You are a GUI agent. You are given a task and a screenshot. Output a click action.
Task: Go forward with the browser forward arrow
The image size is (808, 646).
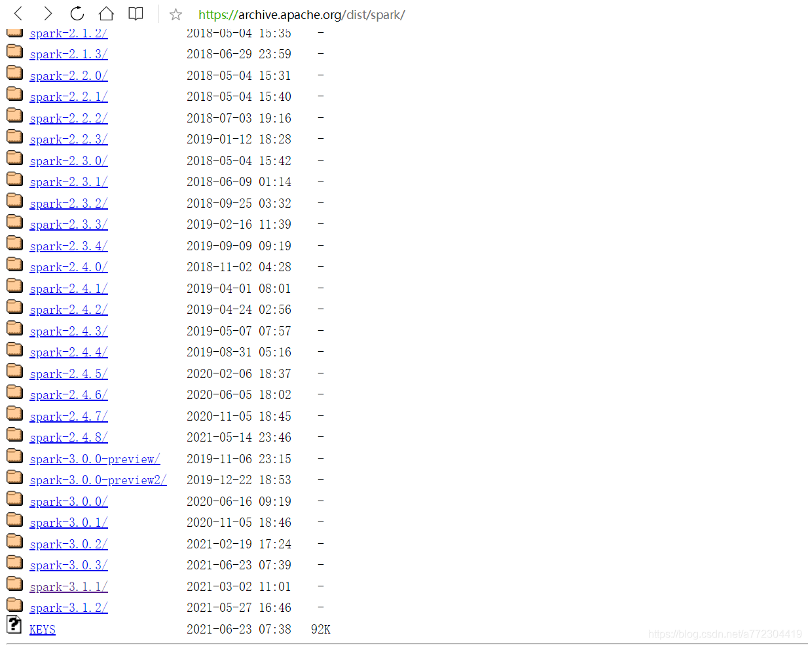click(47, 13)
